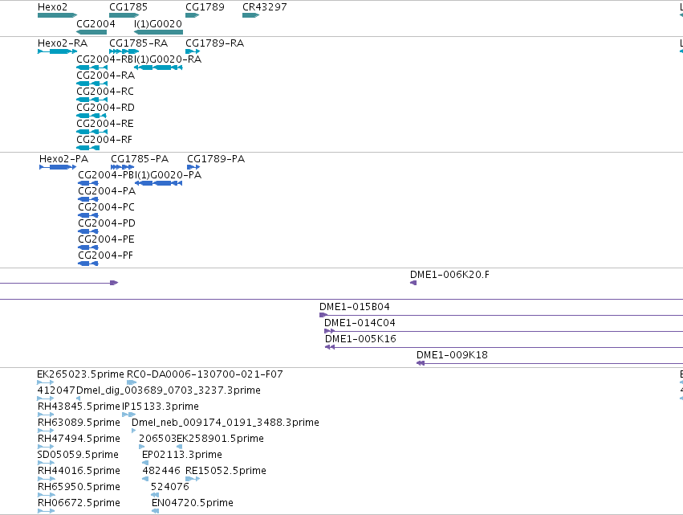Screen dimensions: 683x515
Task: Click transcript CG1785-RA
Action: 138,43
